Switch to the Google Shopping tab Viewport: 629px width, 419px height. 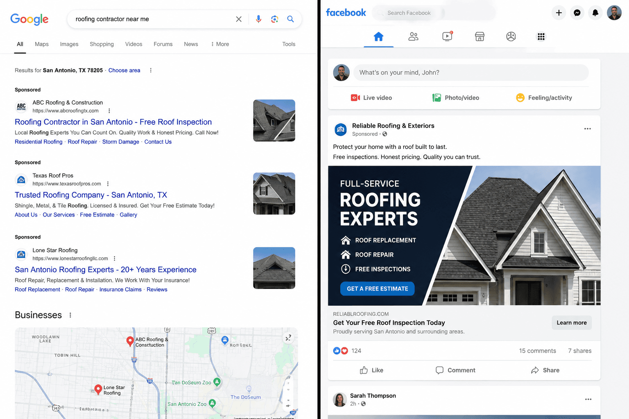(x=102, y=44)
